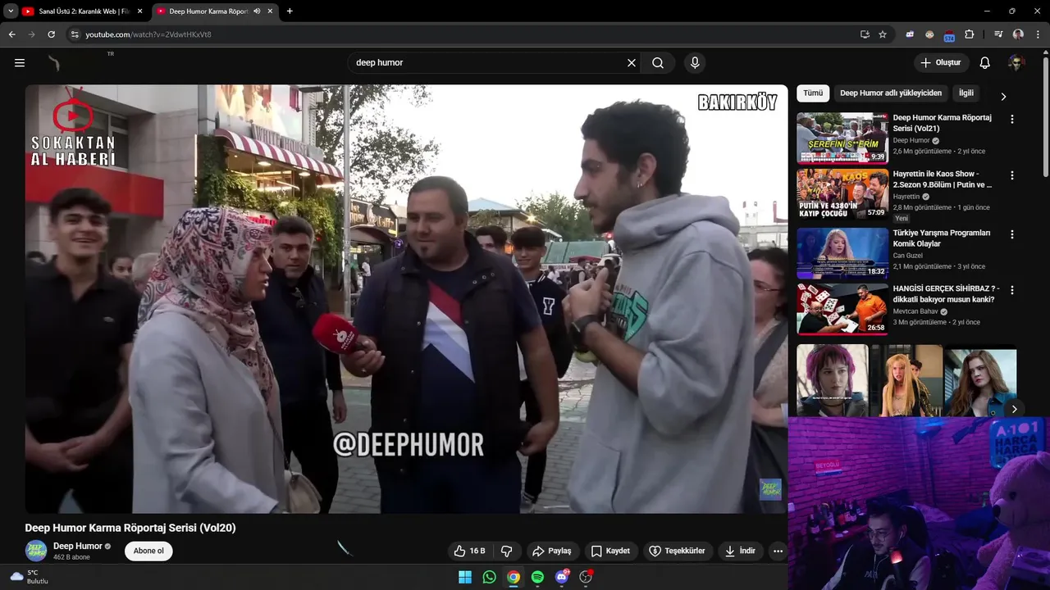
Task: Select Deep Humor adlı yükleyiciden chip
Action: 891,93
